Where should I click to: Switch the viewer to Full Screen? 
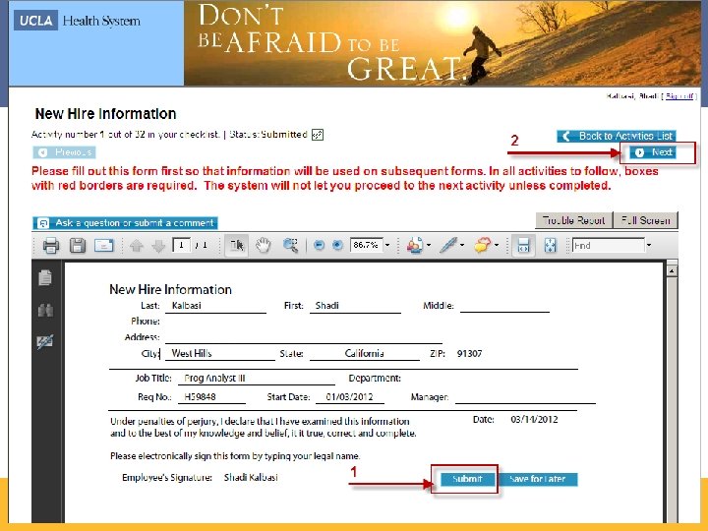[646, 220]
